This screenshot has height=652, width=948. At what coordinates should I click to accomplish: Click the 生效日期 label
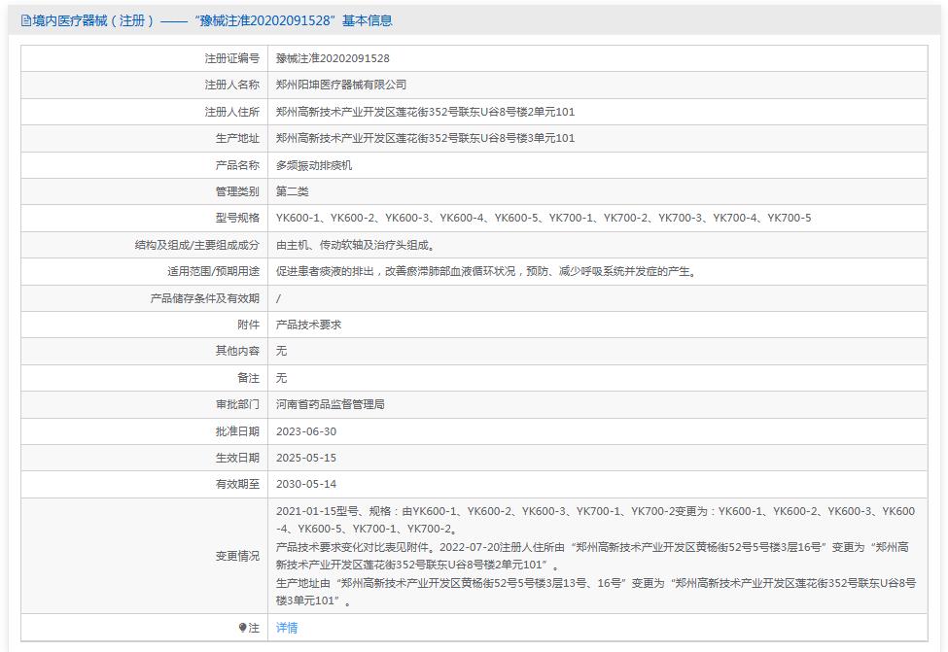237,458
